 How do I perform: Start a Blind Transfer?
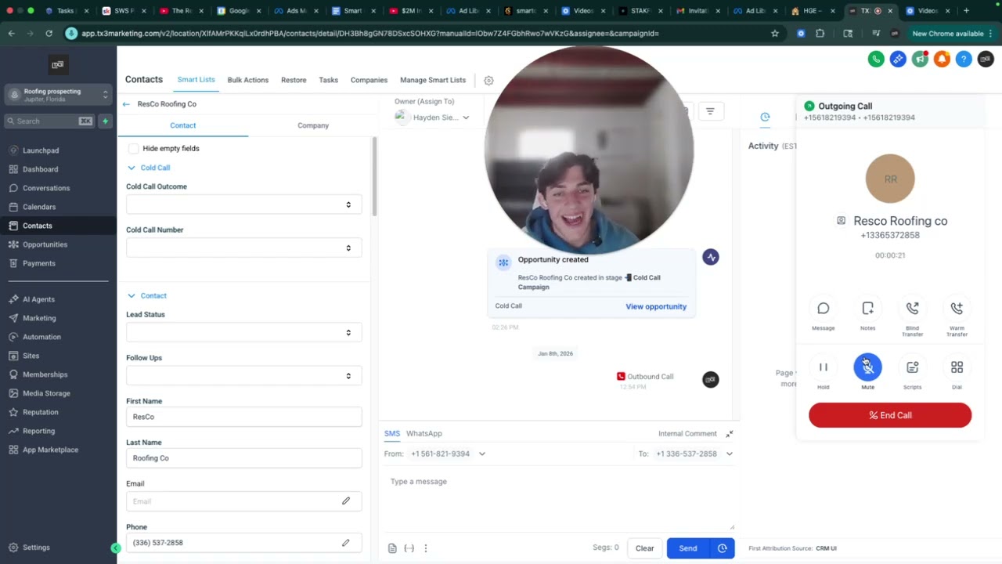point(912,309)
